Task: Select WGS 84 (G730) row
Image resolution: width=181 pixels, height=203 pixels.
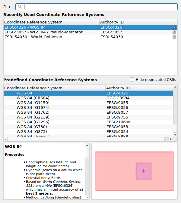Action: [x=88, y=127]
